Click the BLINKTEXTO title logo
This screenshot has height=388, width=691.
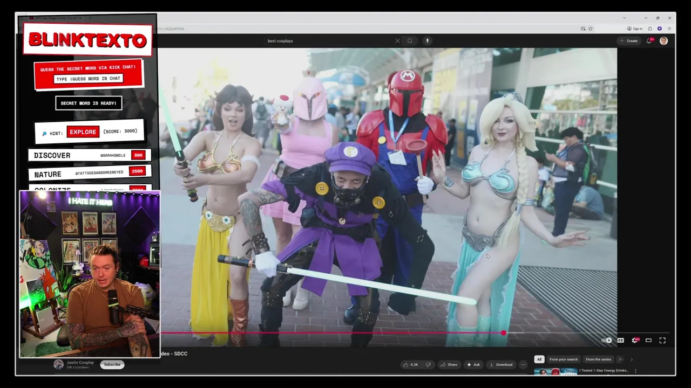click(x=87, y=39)
